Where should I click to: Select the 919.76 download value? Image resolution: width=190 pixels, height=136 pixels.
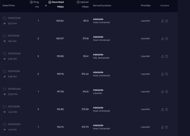pyautogui.click(x=60, y=74)
